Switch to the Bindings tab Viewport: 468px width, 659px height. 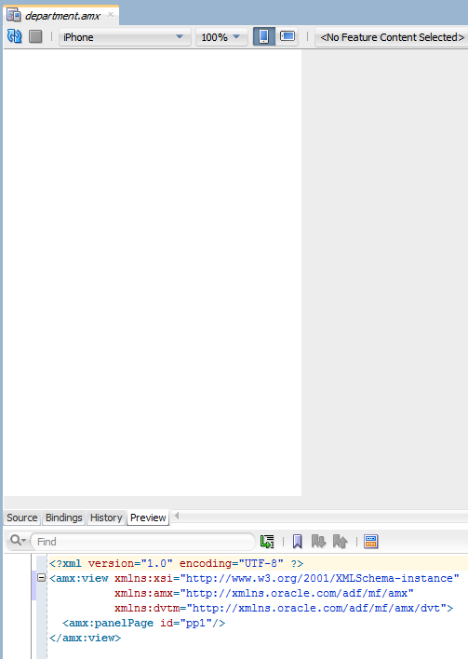click(x=64, y=518)
